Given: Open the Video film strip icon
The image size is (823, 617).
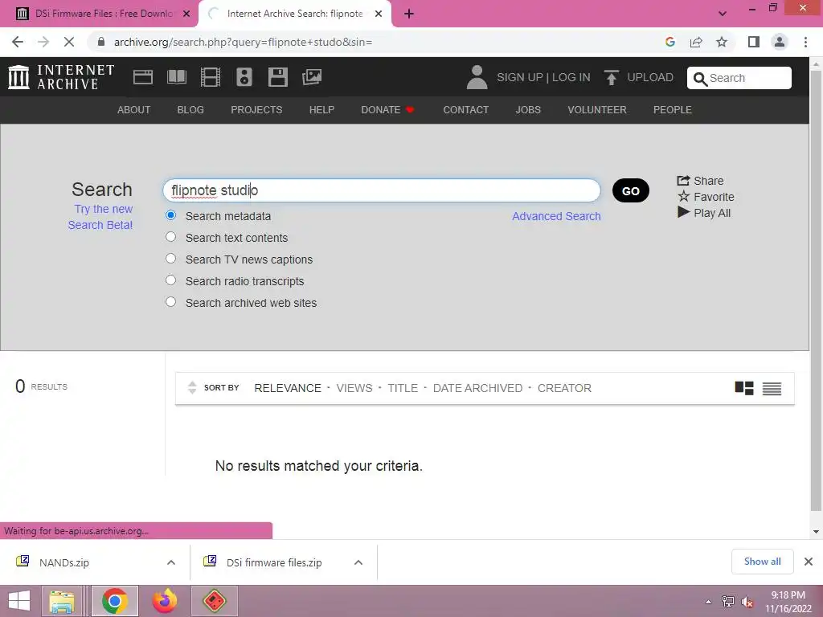Looking at the screenshot, I should click(x=210, y=77).
